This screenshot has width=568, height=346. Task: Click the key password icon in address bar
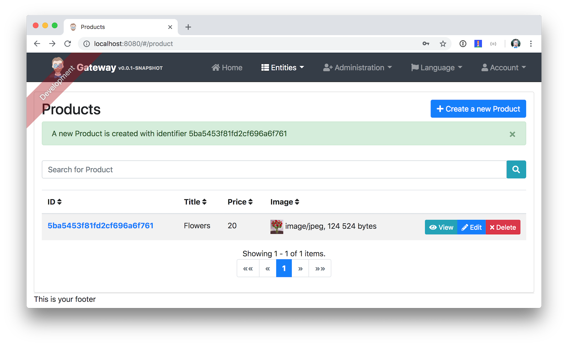click(x=426, y=44)
